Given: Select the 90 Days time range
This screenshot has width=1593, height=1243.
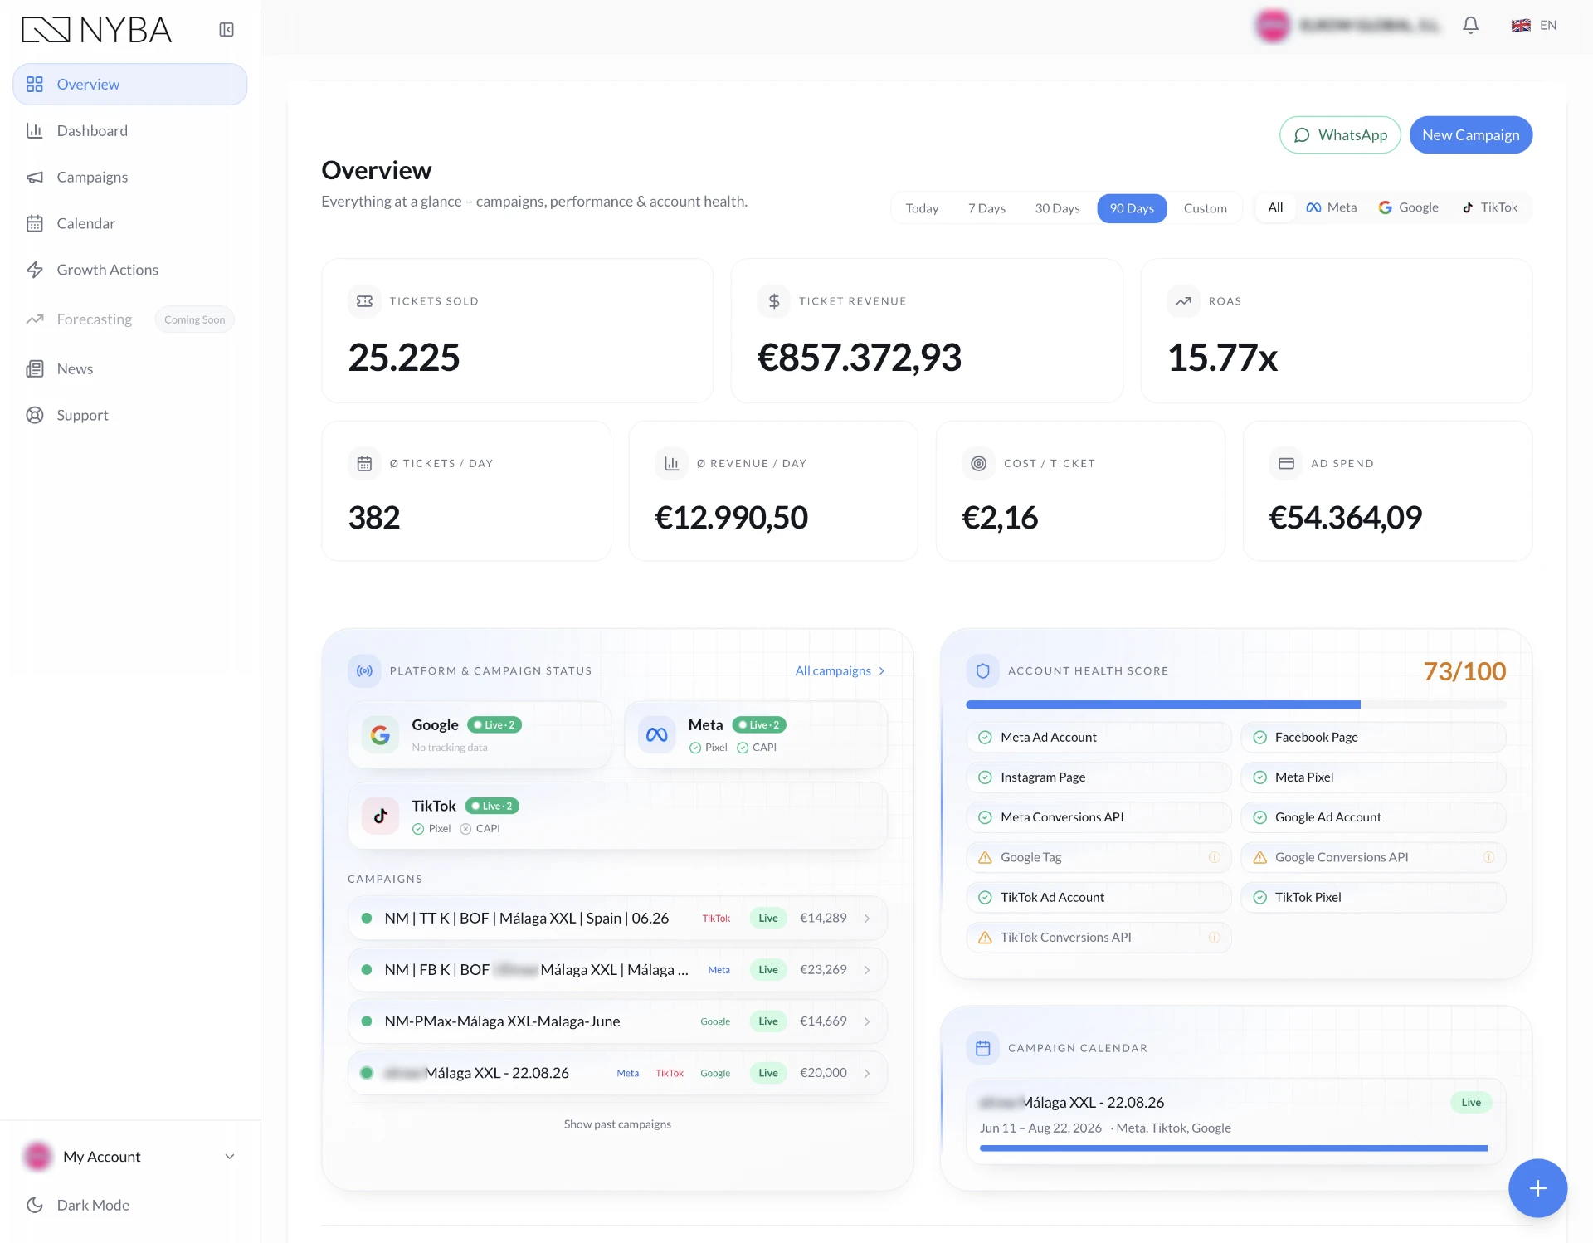Looking at the screenshot, I should 1132,208.
